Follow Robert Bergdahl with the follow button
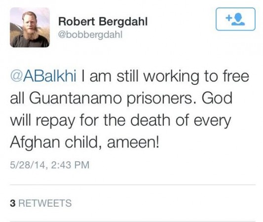The height and width of the screenshot is (222, 263). click(x=235, y=19)
